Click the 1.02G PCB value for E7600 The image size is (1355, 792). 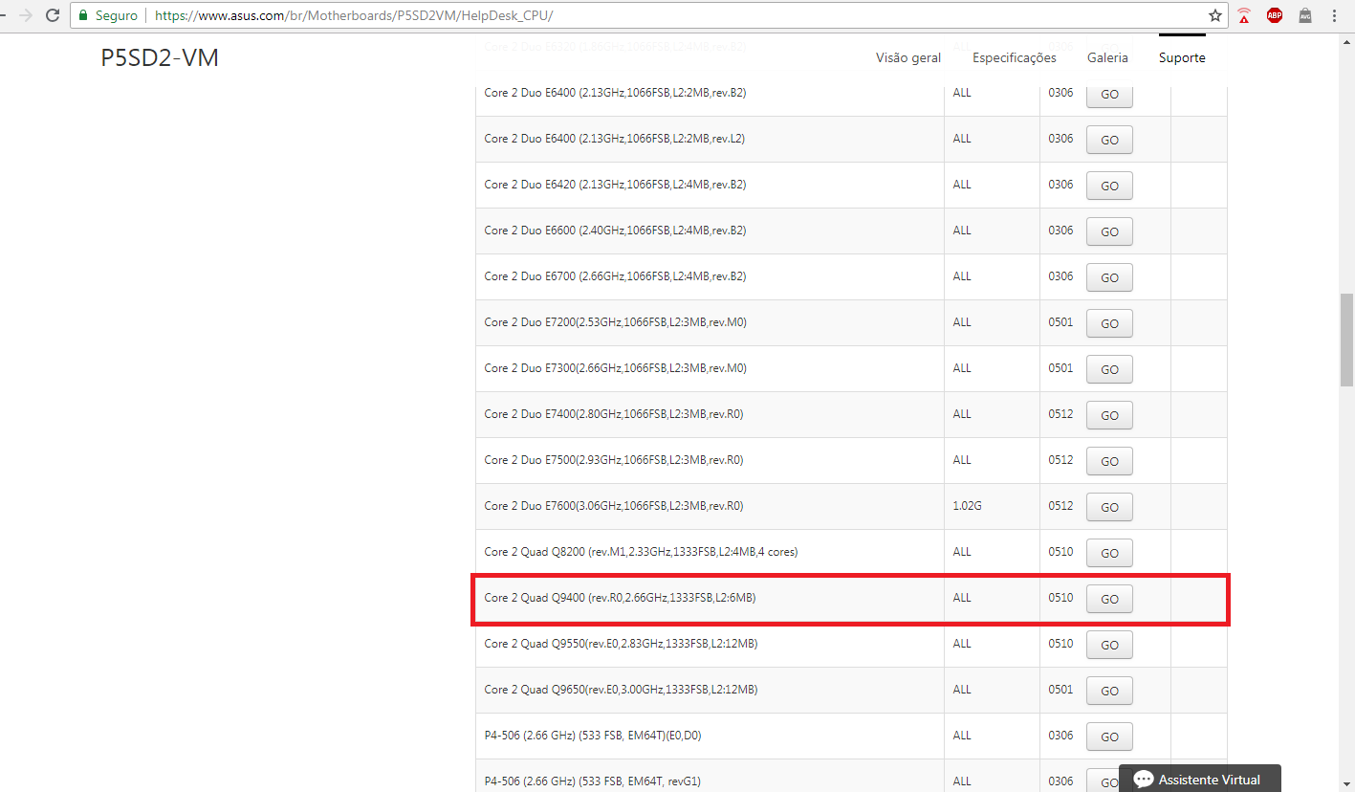pos(967,506)
